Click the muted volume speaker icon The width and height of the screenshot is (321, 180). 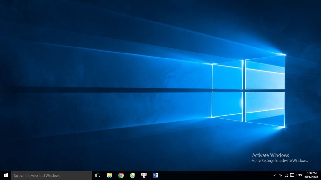point(281,175)
